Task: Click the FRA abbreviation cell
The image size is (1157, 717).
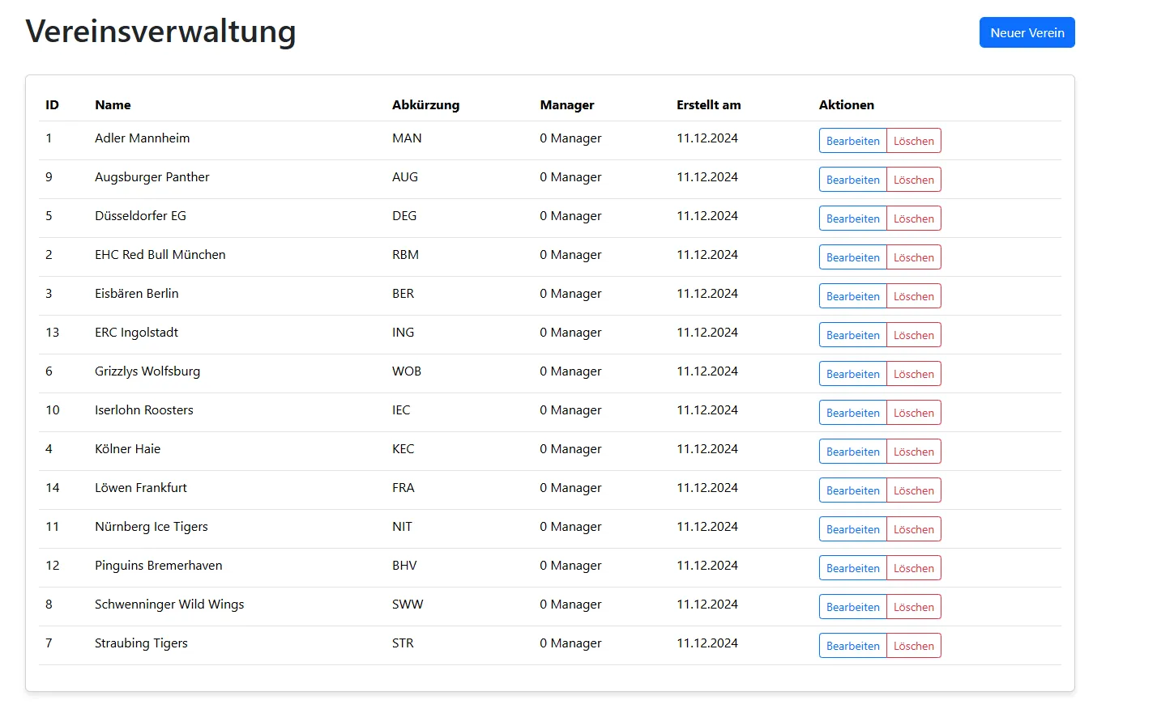Action: [403, 487]
